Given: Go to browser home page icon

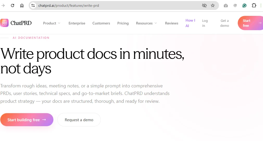Looking at the screenshot, I should tap(22, 5).
